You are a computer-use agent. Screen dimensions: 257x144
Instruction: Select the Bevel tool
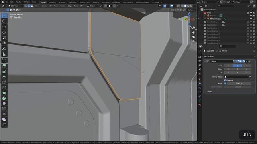(x=4, y=77)
